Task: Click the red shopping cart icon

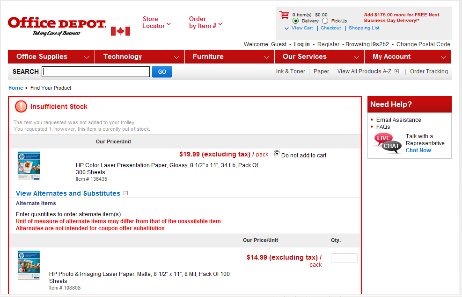Action: click(284, 15)
